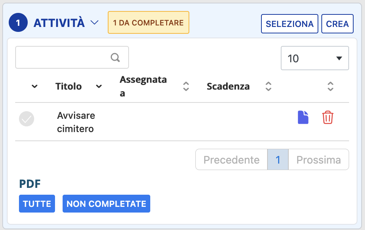Click the sort arrows on Assegnata a
This screenshot has height=230, width=365.
click(186, 87)
